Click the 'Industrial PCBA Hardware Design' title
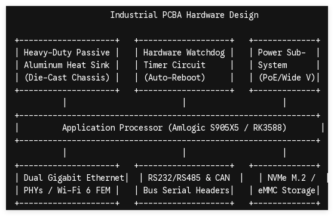Screen dimensions: 334x216 (185, 15)
